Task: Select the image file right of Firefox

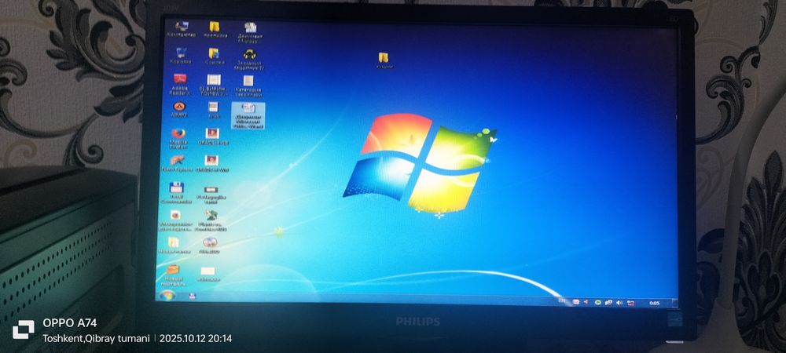Action: tap(212, 136)
